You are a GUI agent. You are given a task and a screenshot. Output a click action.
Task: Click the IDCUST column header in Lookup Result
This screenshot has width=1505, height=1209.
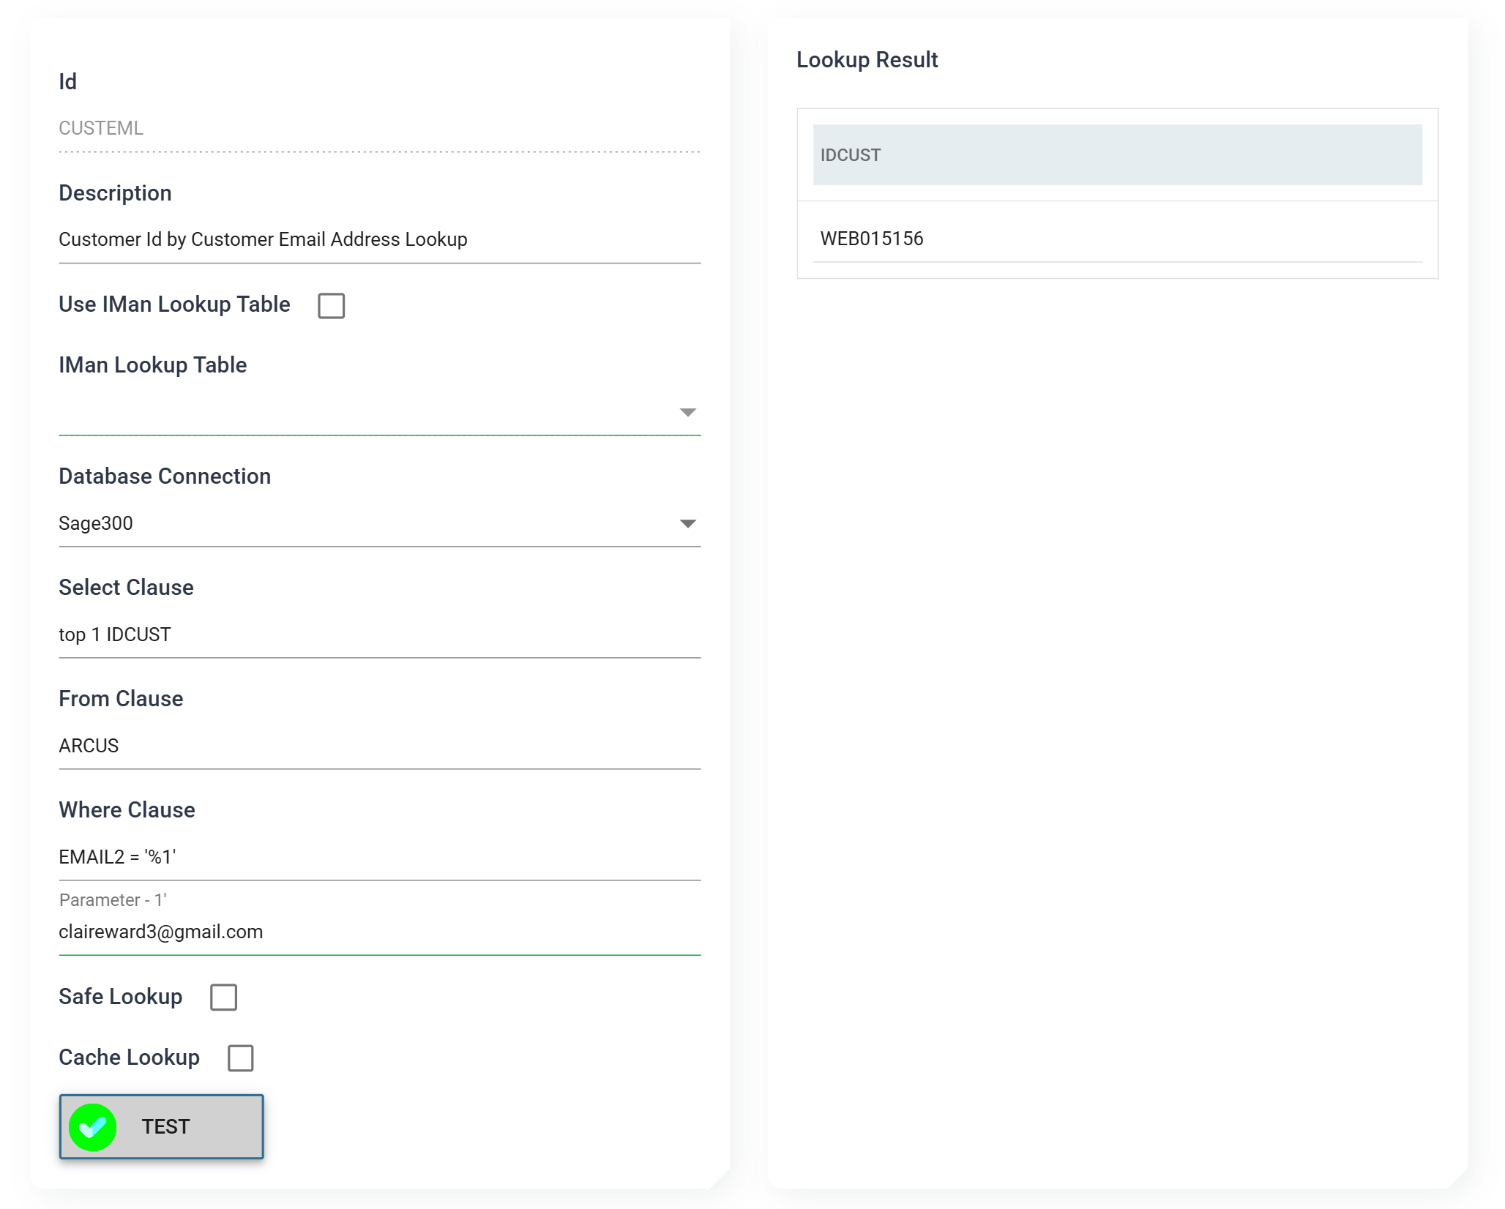click(1117, 155)
